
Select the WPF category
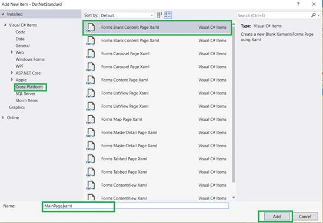(19, 66)
